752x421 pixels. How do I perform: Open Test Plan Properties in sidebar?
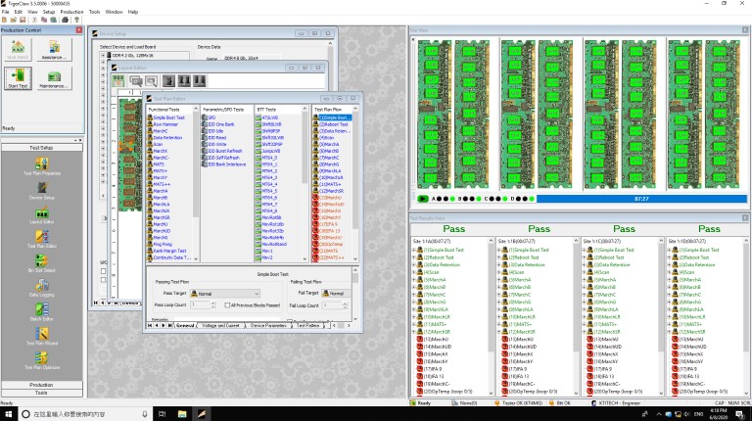(x=42, y=163)
